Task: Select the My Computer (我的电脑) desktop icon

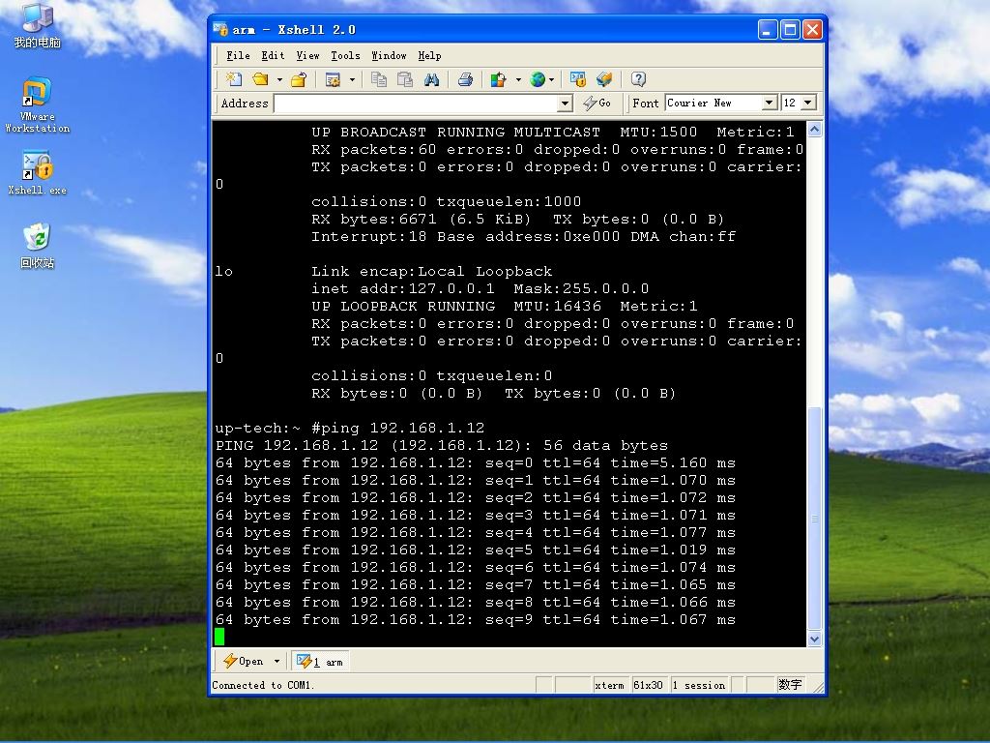Action: pos(38,26)
